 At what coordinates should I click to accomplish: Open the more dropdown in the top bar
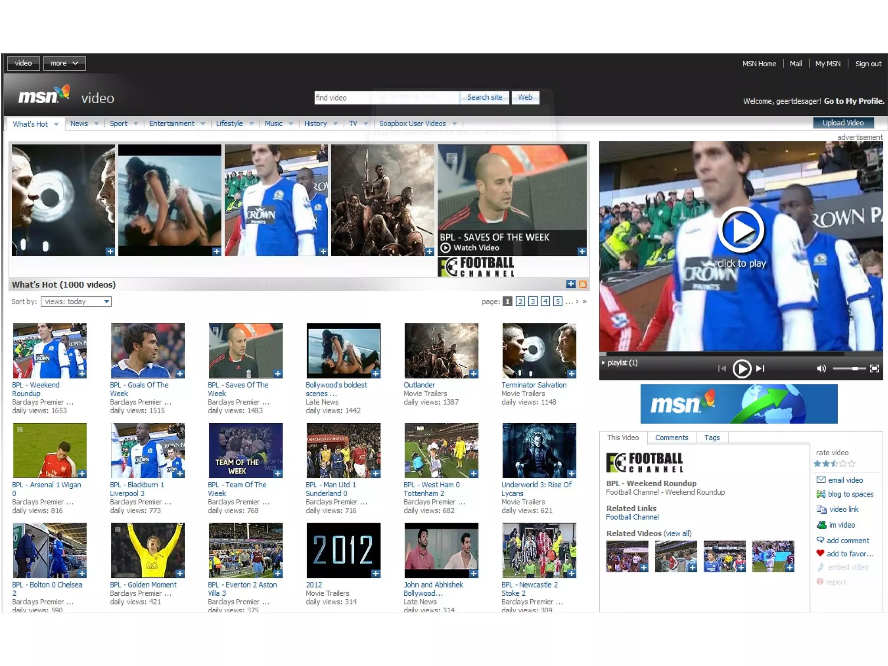pos(64,63)
